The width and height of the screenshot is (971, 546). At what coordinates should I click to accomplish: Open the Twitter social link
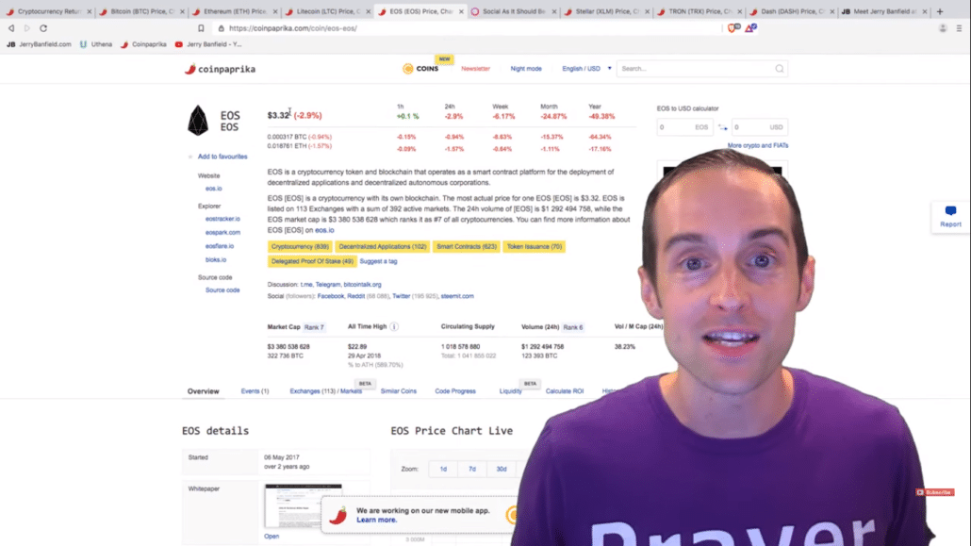402,296
